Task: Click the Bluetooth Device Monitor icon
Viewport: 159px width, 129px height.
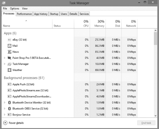Action: (x=9, y=102)
